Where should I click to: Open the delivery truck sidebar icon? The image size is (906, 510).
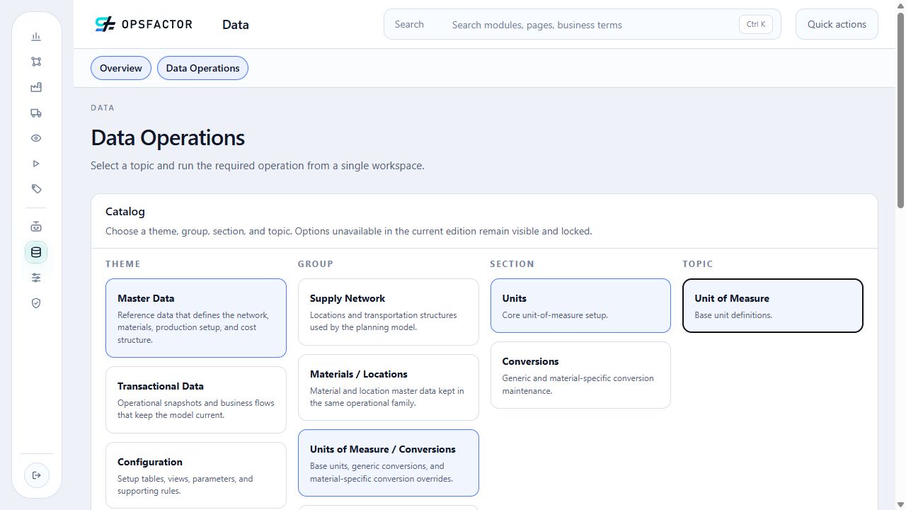point(36,113)
